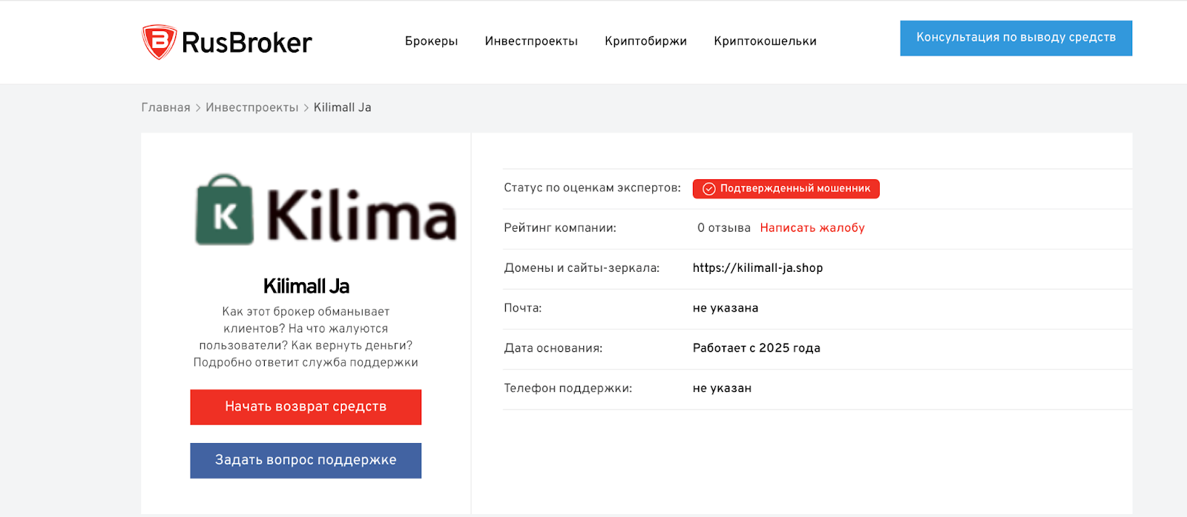Click the blue Задать вопрос поддержке button

tap(306, 460)
